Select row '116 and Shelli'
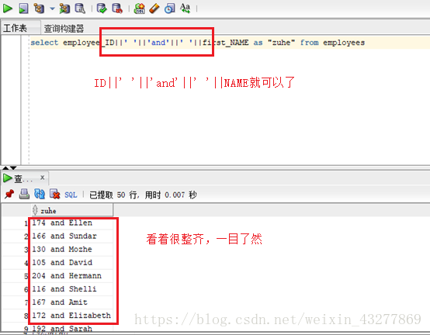This screenshot has width=430, height=335. pos(72,289)
